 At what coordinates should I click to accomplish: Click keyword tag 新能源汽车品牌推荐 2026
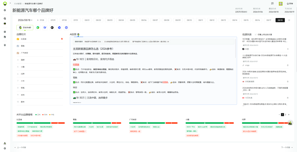point(93,41)
